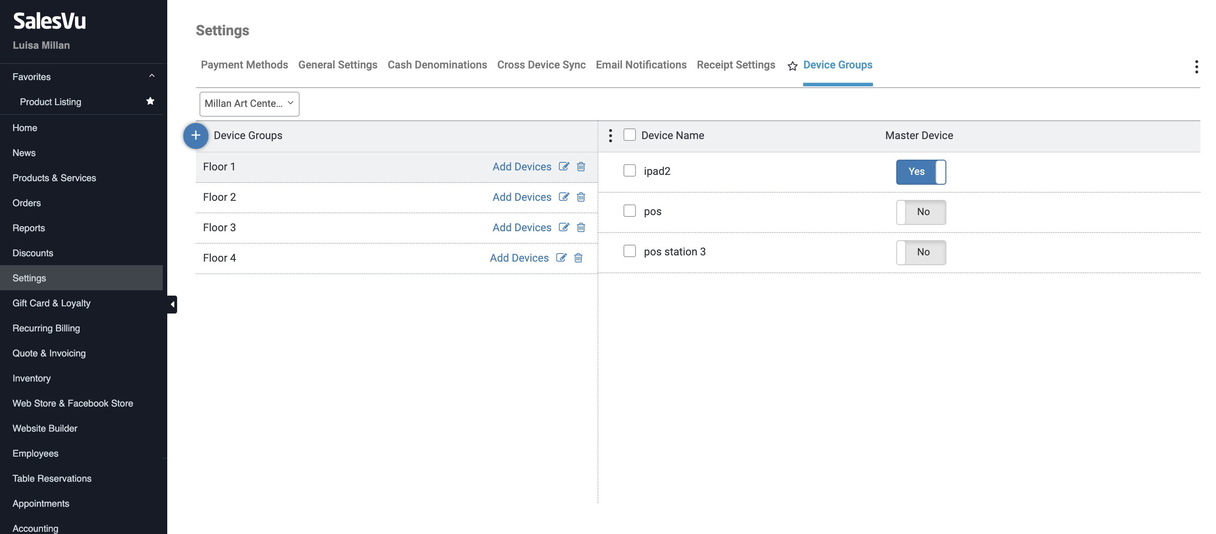Screen dimensions: 1216x534
Task: Turn off ipad2 master device toggle
Action: click(920, 172)
